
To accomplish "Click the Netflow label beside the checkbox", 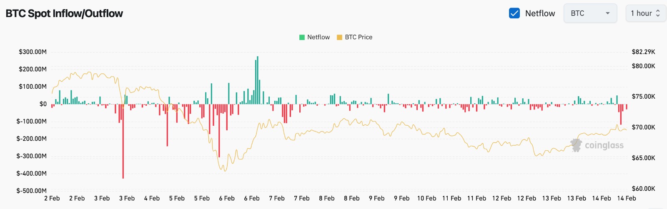I will (x=540, y=13).
